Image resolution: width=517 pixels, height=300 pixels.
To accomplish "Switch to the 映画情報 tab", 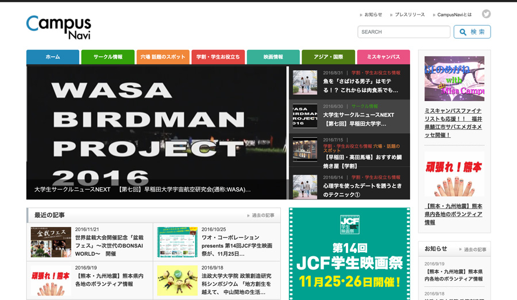I will (x=273, y=57).
